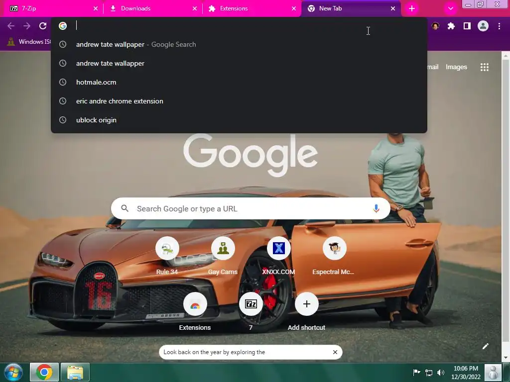Open the tab search dropdown arrow
This screenshot has width=510, height=382.
(x=450, y=8)
